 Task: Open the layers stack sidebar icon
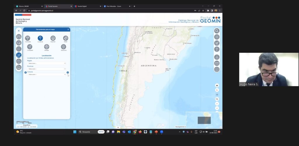tap(19, 43)
